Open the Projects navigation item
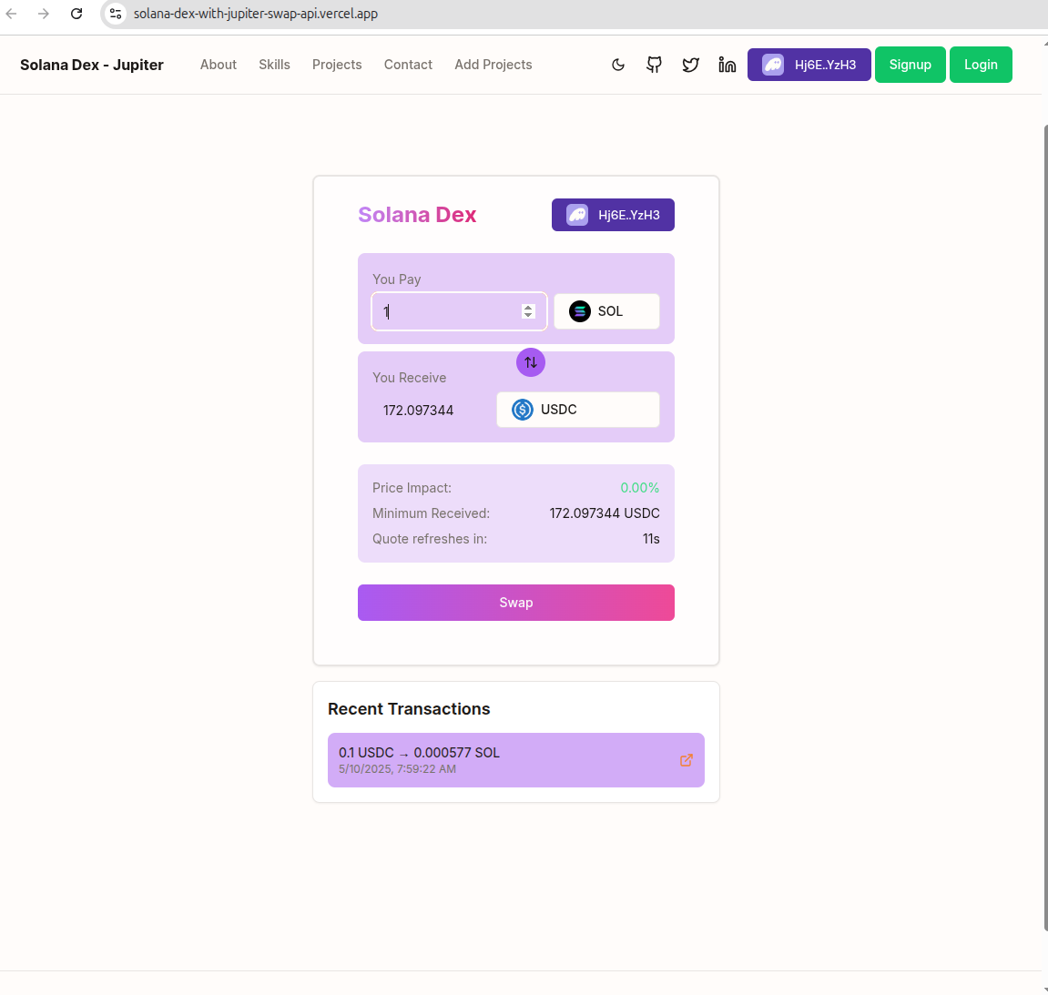1048x995 pixels. 337,65
